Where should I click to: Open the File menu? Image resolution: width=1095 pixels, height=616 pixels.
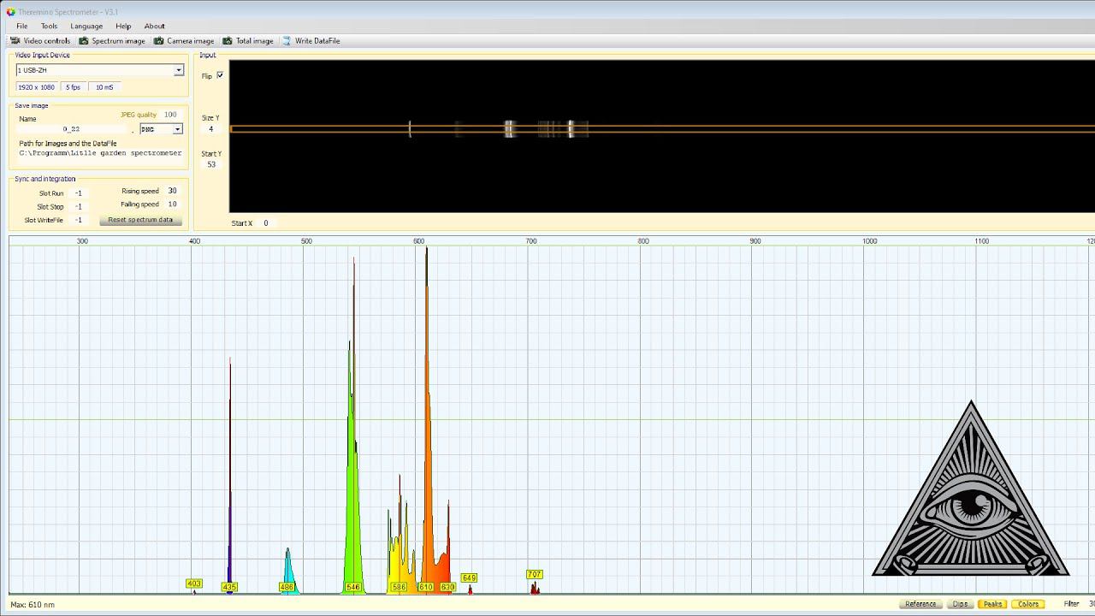pos(21,27)
